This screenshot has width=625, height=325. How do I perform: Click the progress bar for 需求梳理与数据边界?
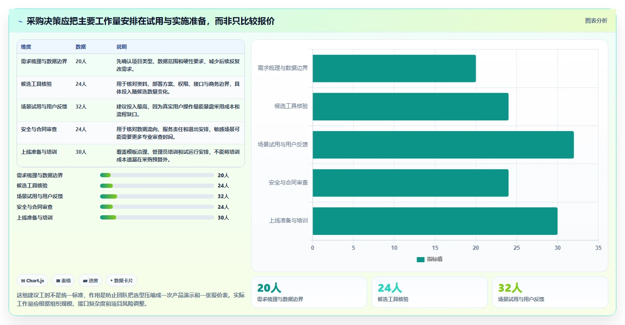[x=157, y=175]
